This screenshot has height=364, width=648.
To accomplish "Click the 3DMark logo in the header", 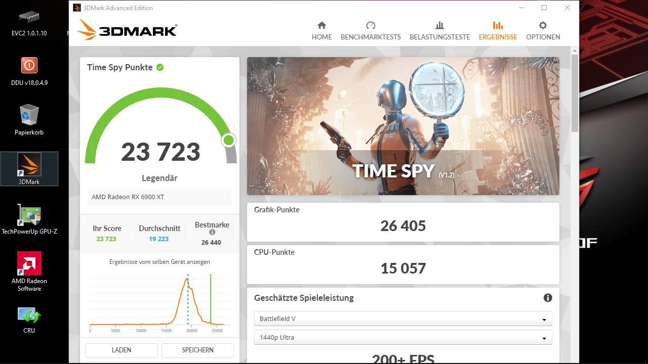I will 127,30.
